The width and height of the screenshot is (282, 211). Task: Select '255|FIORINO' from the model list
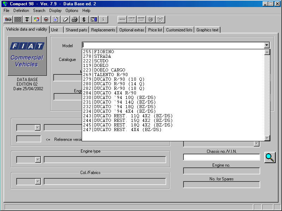[173, 52]
